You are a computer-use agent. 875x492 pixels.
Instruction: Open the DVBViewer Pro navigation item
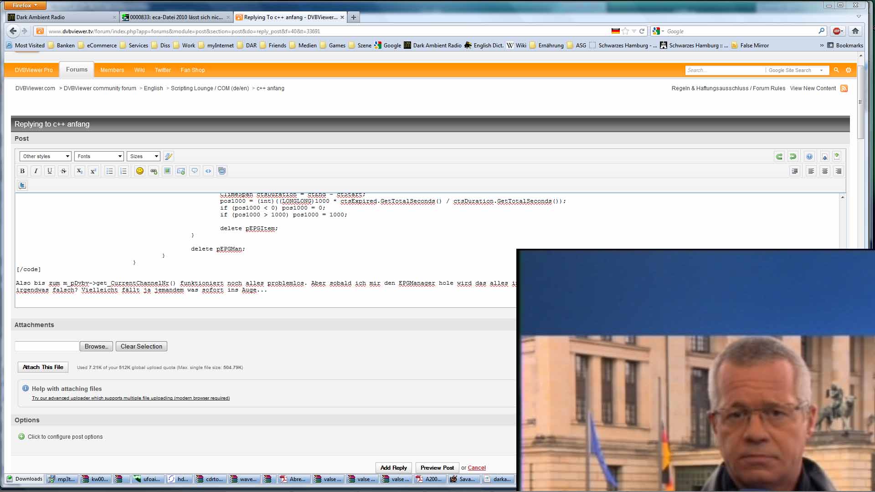click(34, 70)
